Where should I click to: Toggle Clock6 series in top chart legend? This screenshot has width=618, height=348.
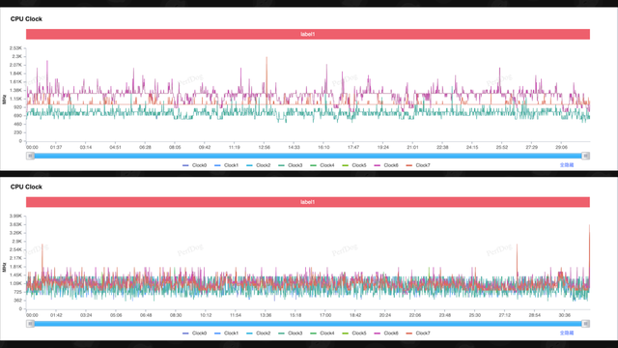(x=386, y=165)
